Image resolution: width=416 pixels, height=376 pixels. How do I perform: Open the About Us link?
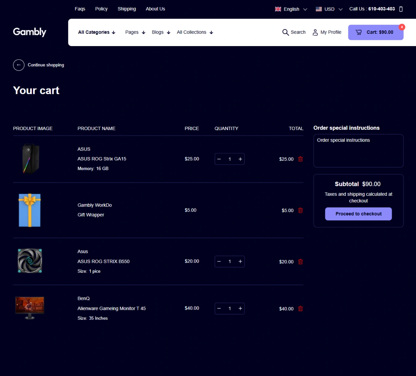(x=155, y=9)
